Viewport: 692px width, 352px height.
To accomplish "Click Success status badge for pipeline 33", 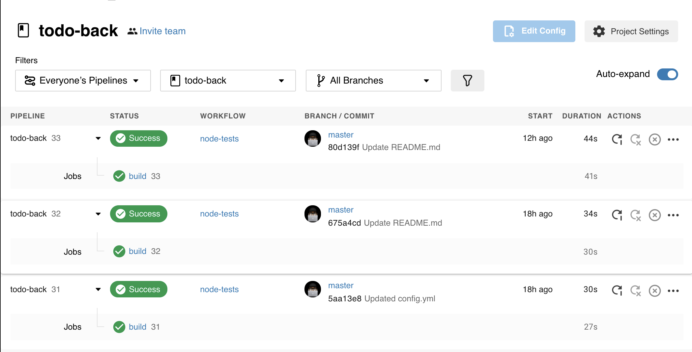I will pos(138,138).
